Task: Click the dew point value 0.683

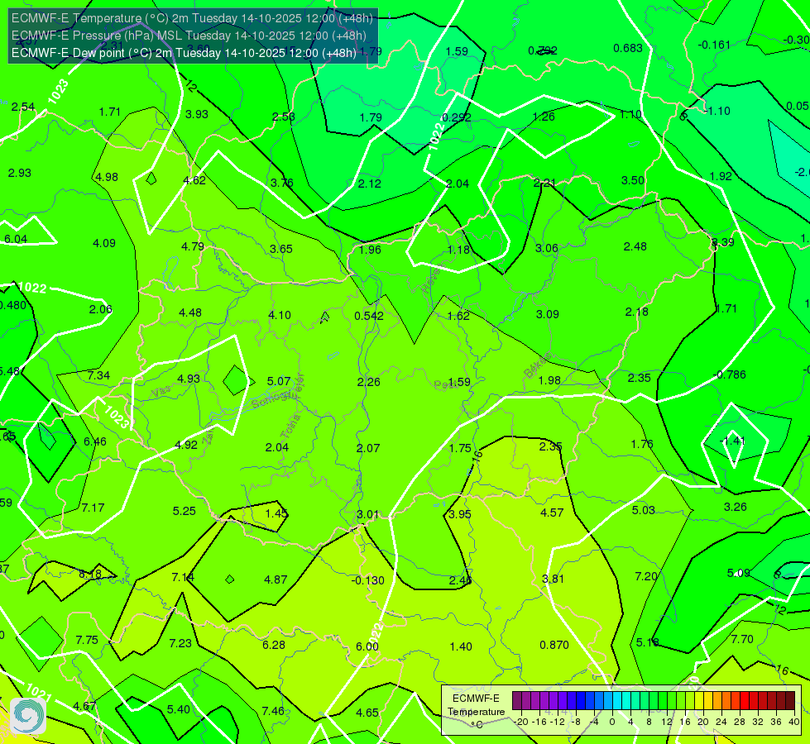Action: pos(628,48)
